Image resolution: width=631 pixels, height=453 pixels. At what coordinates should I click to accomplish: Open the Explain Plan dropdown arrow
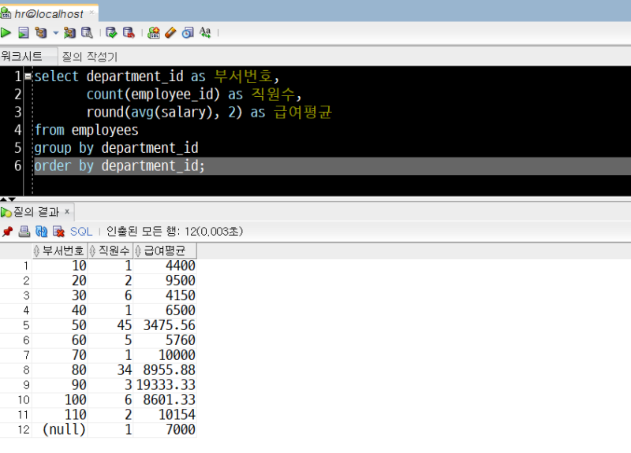pyautogui.click(x=55, y=32)
